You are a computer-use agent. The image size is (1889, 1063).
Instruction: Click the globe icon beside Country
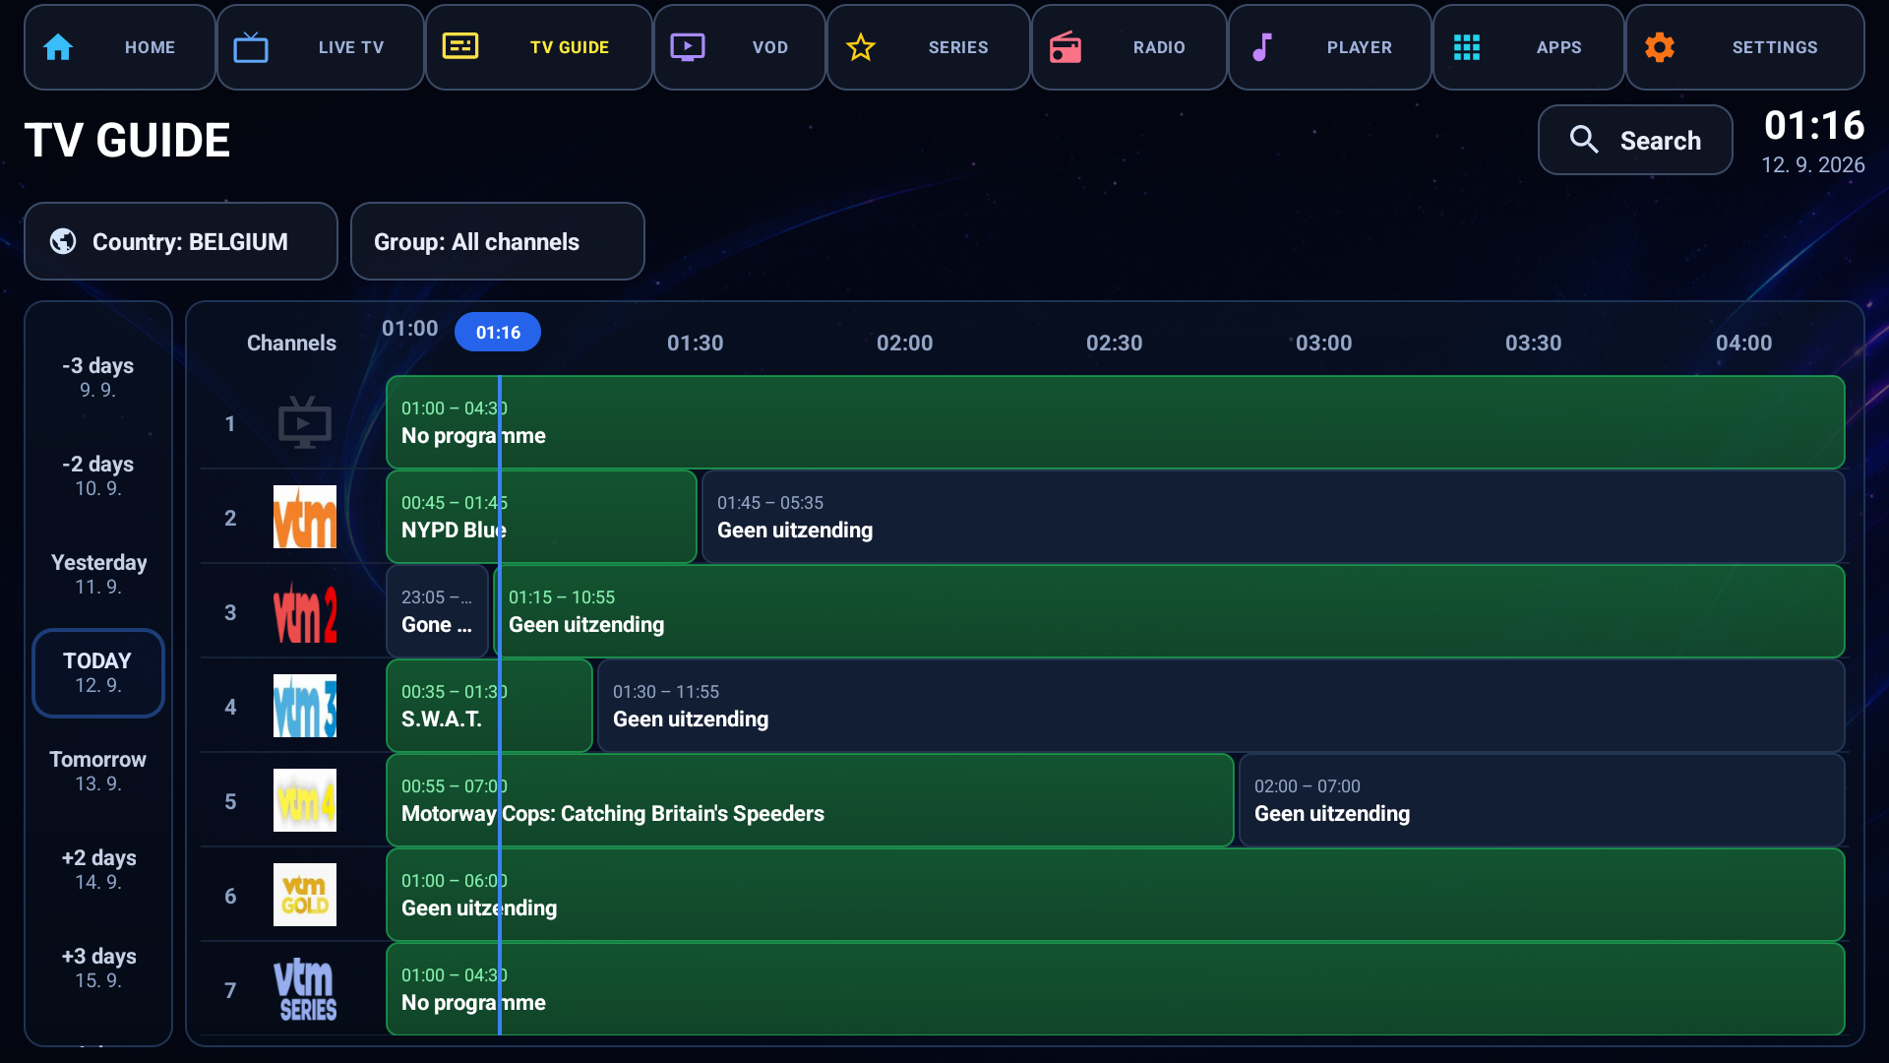click(x=63, y=241)
